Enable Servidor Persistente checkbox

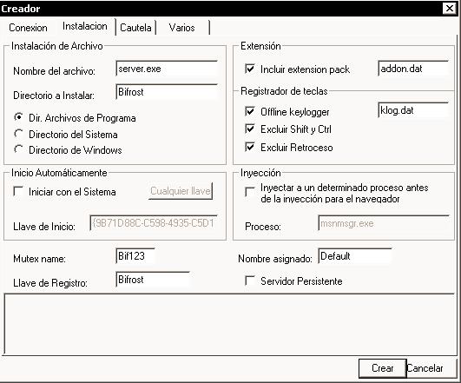pyautogui.click(x=250, y=281)
